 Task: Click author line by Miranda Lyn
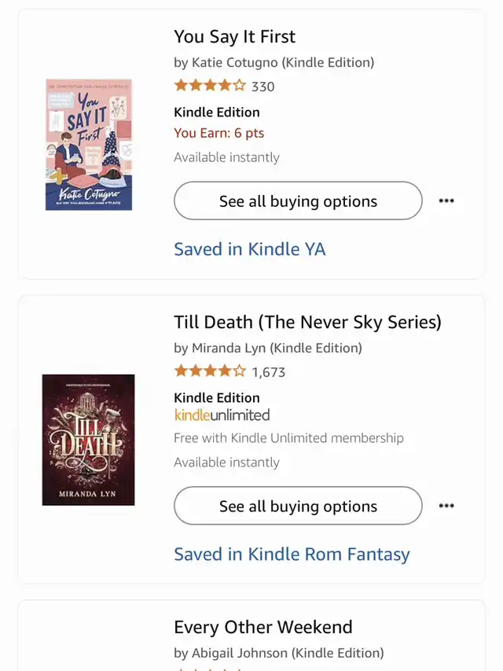(x=268, y=348)
